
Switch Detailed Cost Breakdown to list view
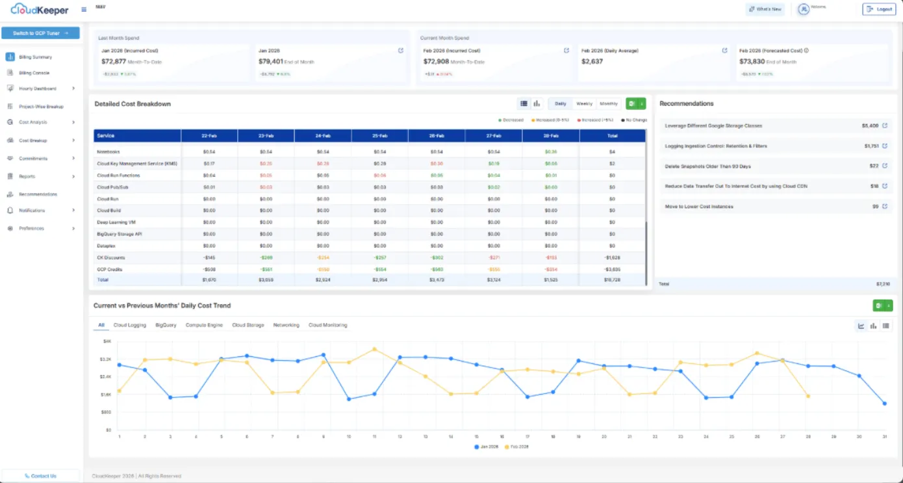click(524, 103)
